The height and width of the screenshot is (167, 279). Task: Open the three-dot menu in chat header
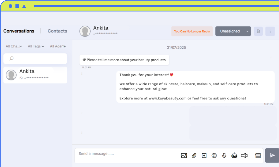click(x=270, y=31)
